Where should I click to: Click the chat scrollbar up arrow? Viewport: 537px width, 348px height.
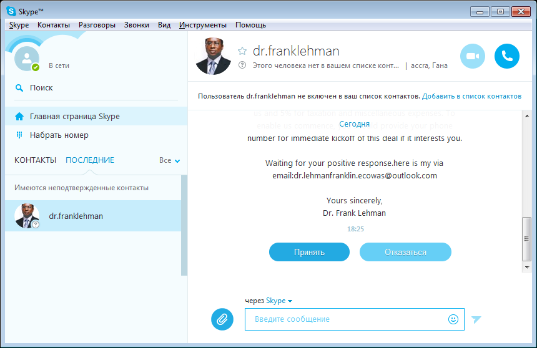(527, 116)
